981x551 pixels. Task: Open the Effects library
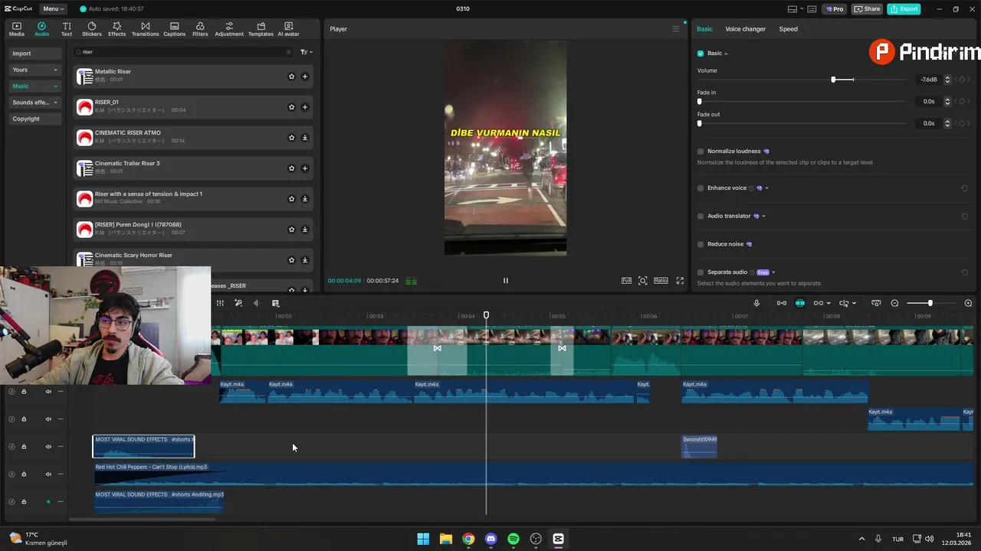click(x=117, y=29)
